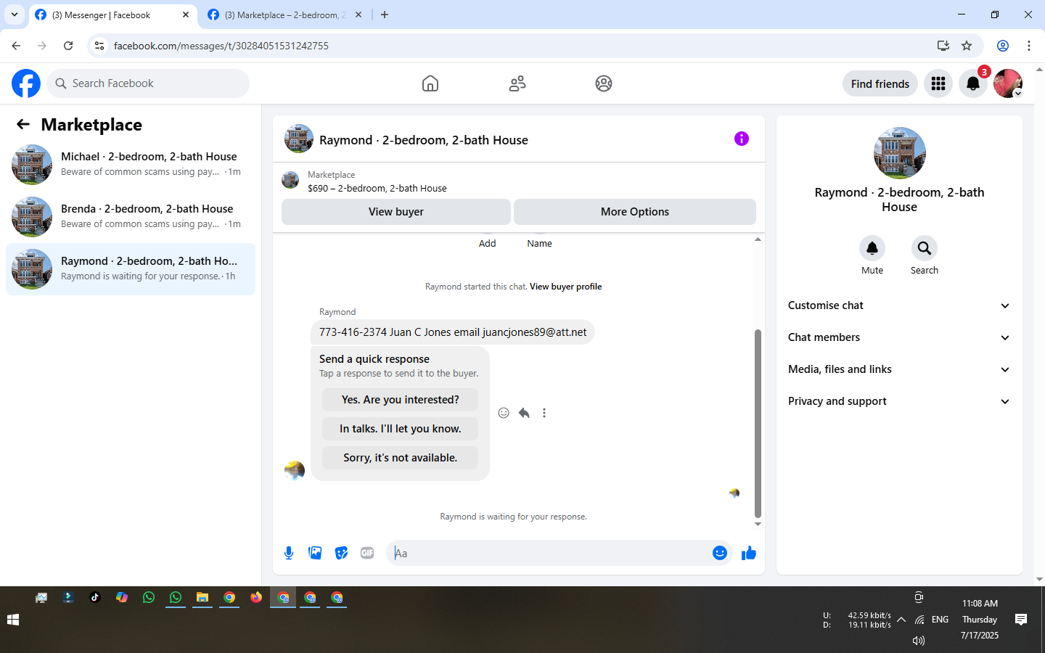Open conversation information purple icon
Screen dimensions: 1045x653
pos(741,139)
